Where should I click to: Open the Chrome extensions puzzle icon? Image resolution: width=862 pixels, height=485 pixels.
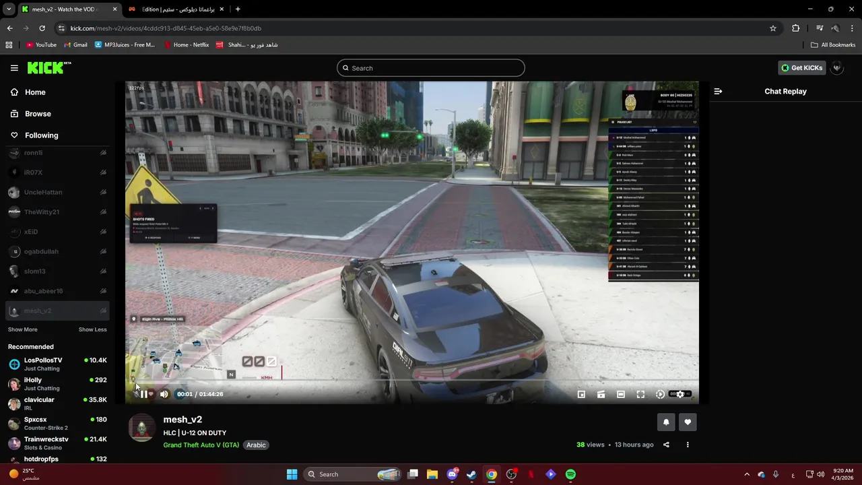pos(796,28)
